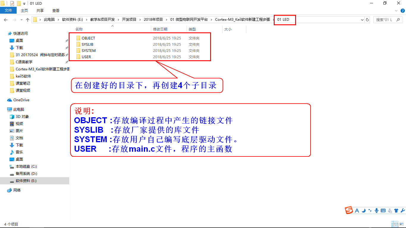Open the Sogou soft keyboard icon

(x=383, y=210)
